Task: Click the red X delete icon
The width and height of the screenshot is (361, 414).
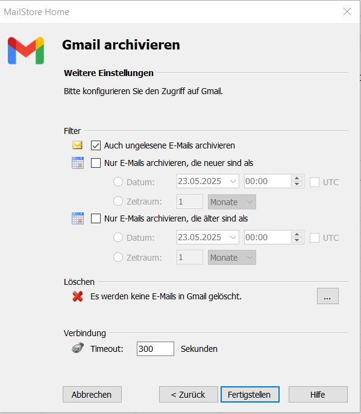Action: [x=78, y=296]
